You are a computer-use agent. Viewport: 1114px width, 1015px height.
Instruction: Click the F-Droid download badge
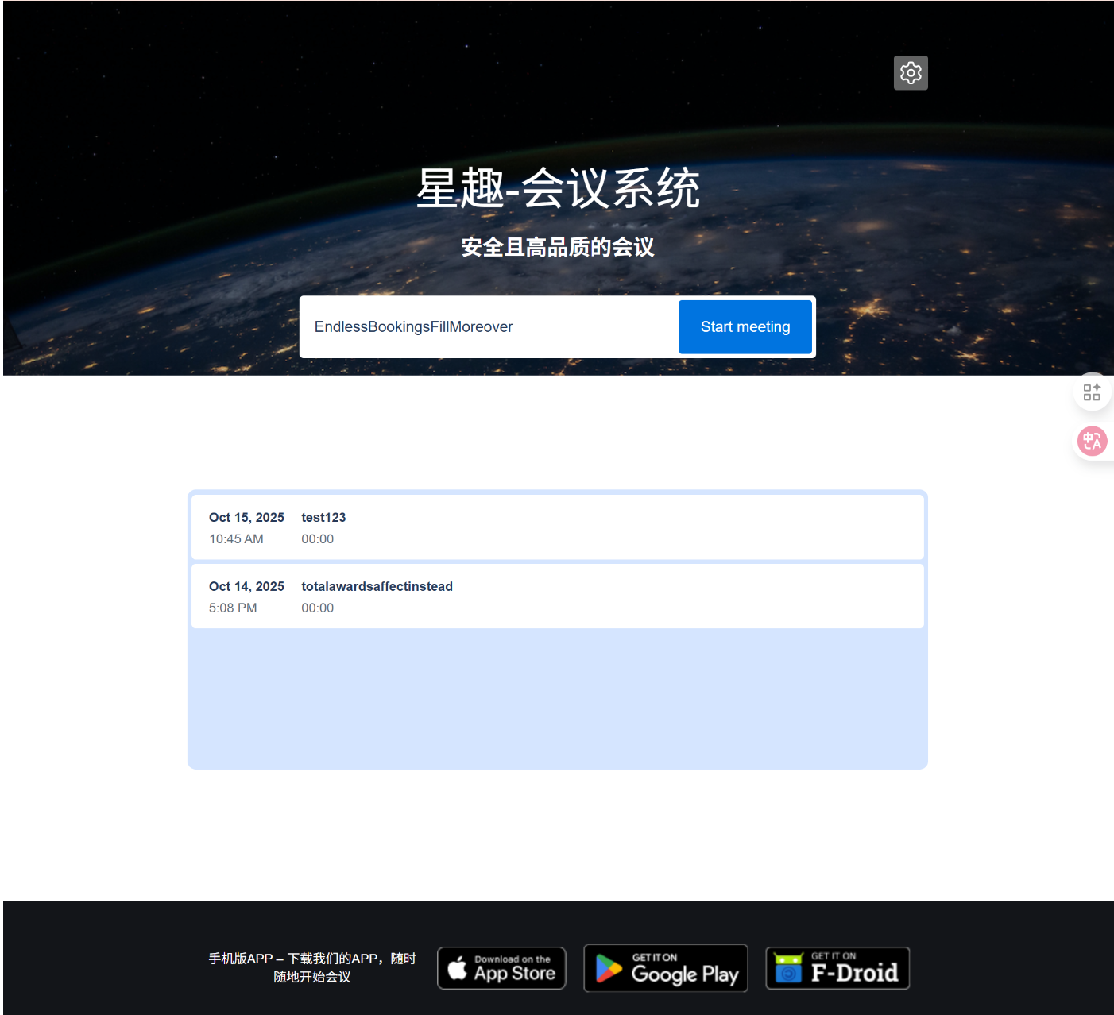coord(837,967)
